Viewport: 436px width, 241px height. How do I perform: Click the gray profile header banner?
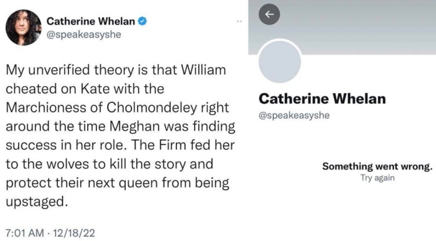342,27
